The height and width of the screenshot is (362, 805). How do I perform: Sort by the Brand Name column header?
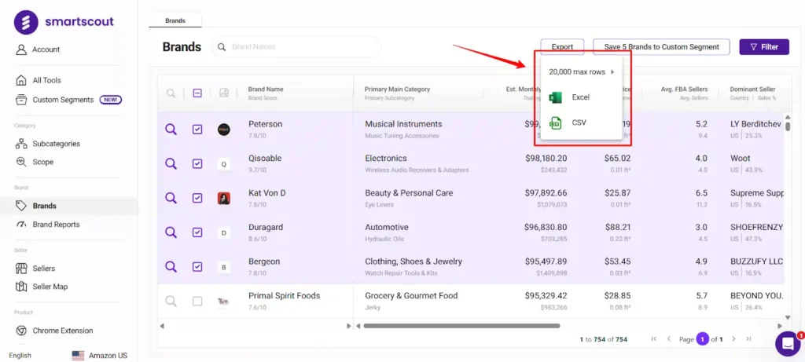point(266,90)
